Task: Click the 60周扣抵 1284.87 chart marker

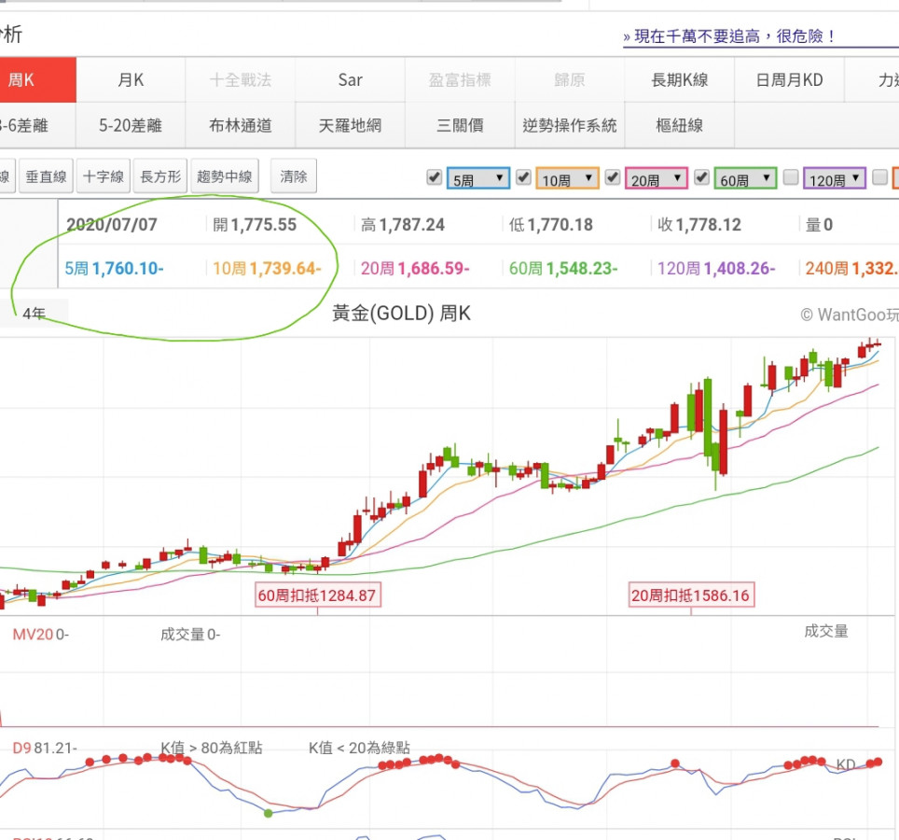Action: tap(318, 595)
